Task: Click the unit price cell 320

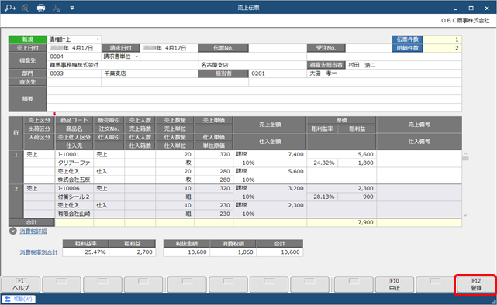Action: click(214, 188)
